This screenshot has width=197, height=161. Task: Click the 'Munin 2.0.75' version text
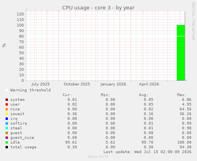point(98,157)
